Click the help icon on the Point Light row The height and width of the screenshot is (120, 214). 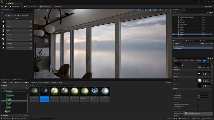tap(31, 35)
